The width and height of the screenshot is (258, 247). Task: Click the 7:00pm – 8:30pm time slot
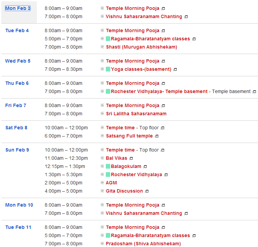[63, 69]
